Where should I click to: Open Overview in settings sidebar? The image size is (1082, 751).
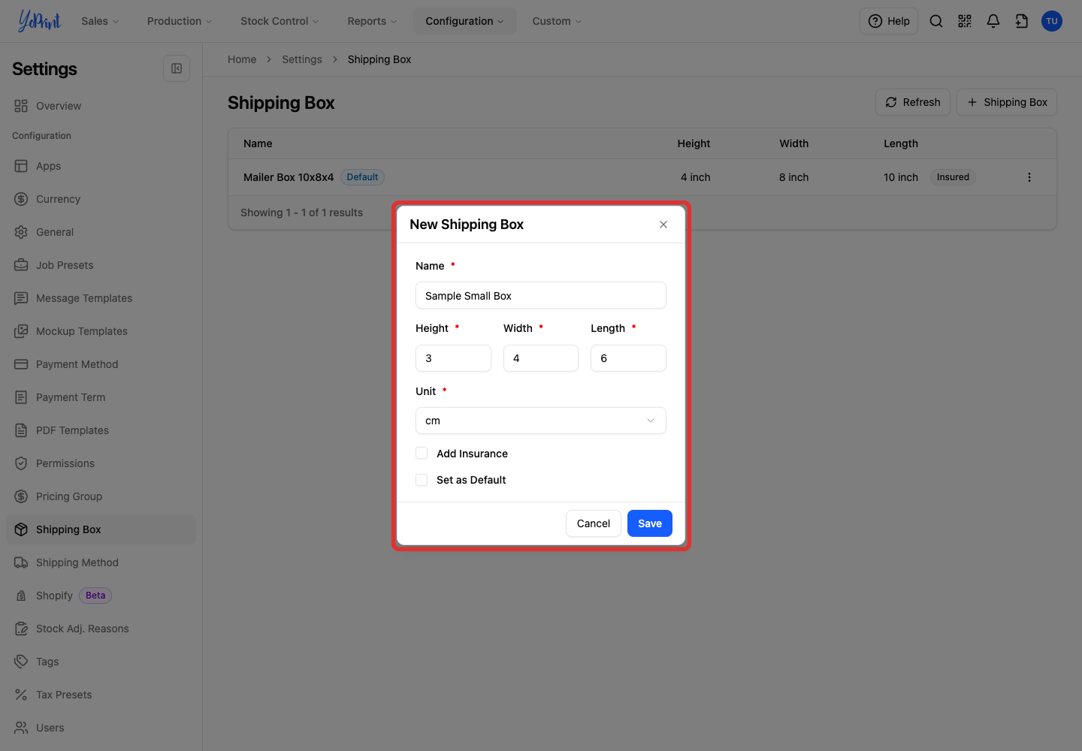[x=101, y=106]
